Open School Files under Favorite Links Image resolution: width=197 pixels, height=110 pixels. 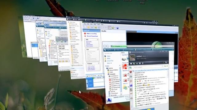point(110,61)
